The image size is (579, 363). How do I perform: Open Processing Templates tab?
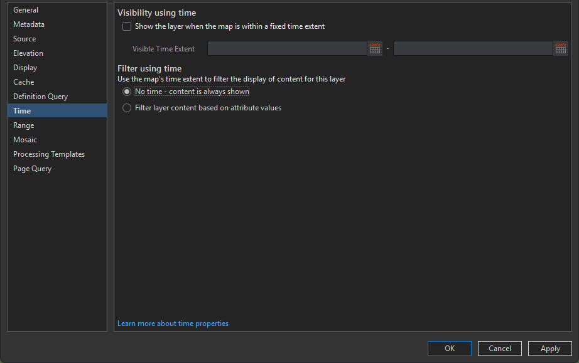point(49,154)
